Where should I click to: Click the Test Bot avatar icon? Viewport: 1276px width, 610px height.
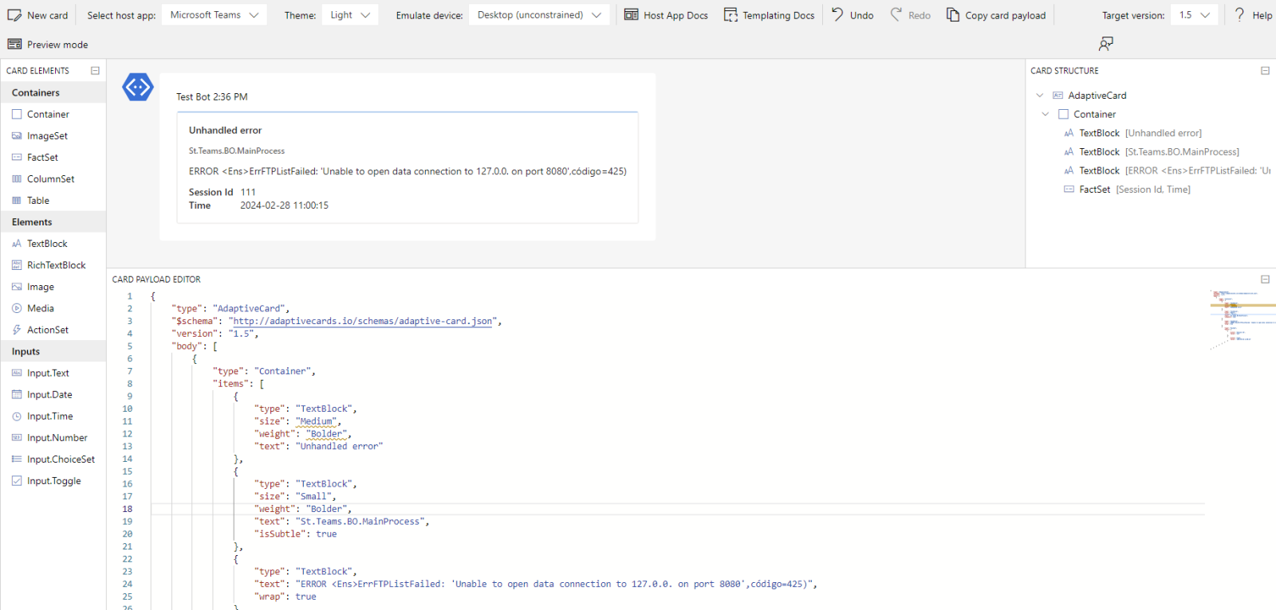138,87
